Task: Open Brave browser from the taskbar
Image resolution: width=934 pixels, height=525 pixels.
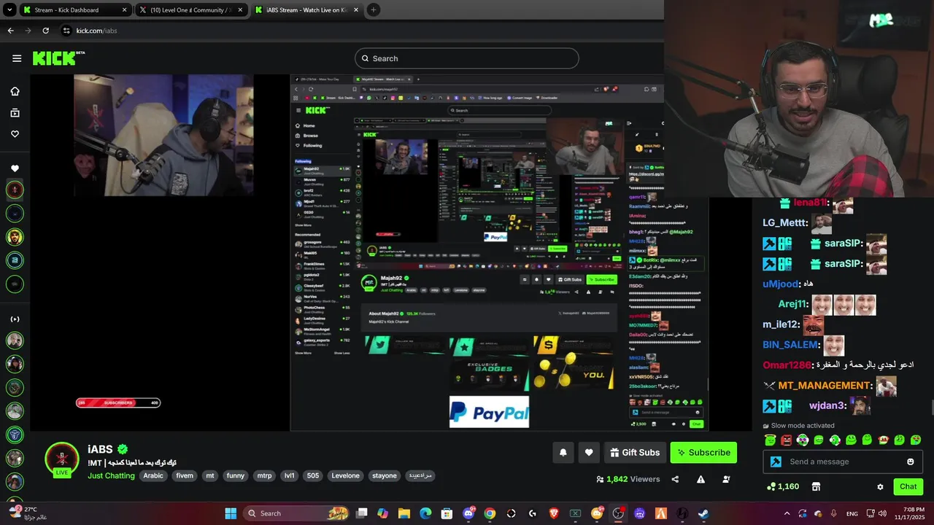Action: (554, 513)
